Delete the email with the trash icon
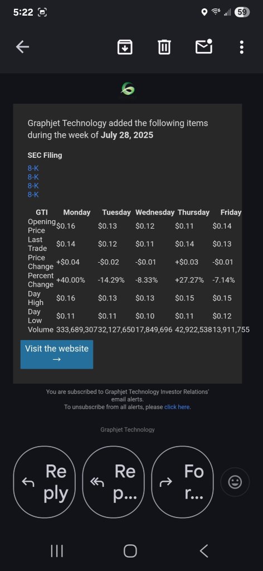Image resolution: width=263 pixels, height=571 pixels. 164,47
